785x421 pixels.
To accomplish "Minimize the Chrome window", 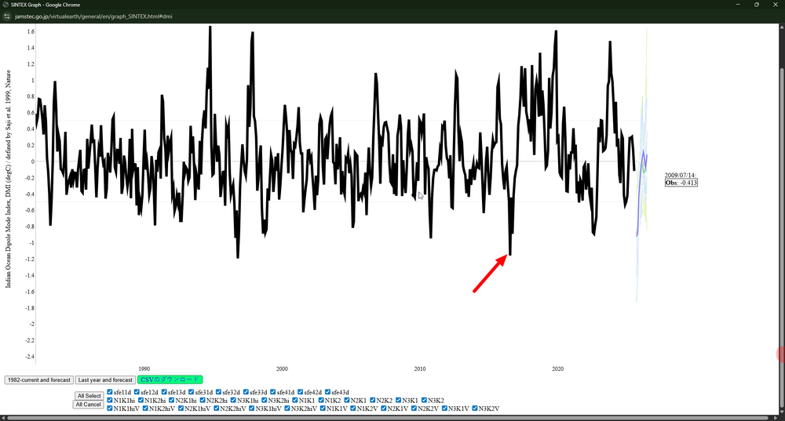I will click(737, 5).
